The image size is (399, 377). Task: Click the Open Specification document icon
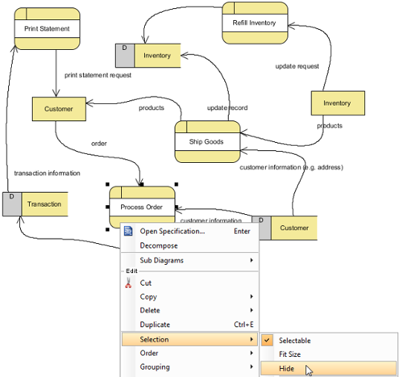[x=128, y=231]
